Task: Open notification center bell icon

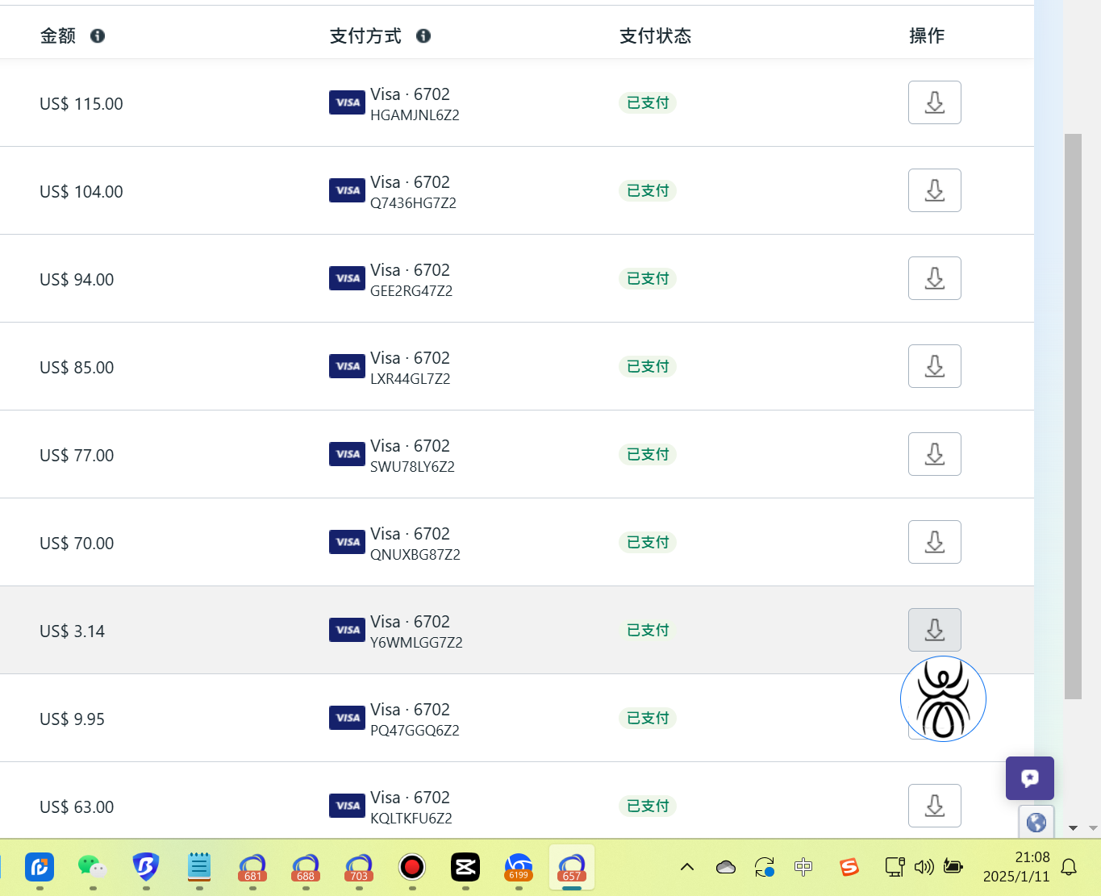Action: [x=1069, y=867]
